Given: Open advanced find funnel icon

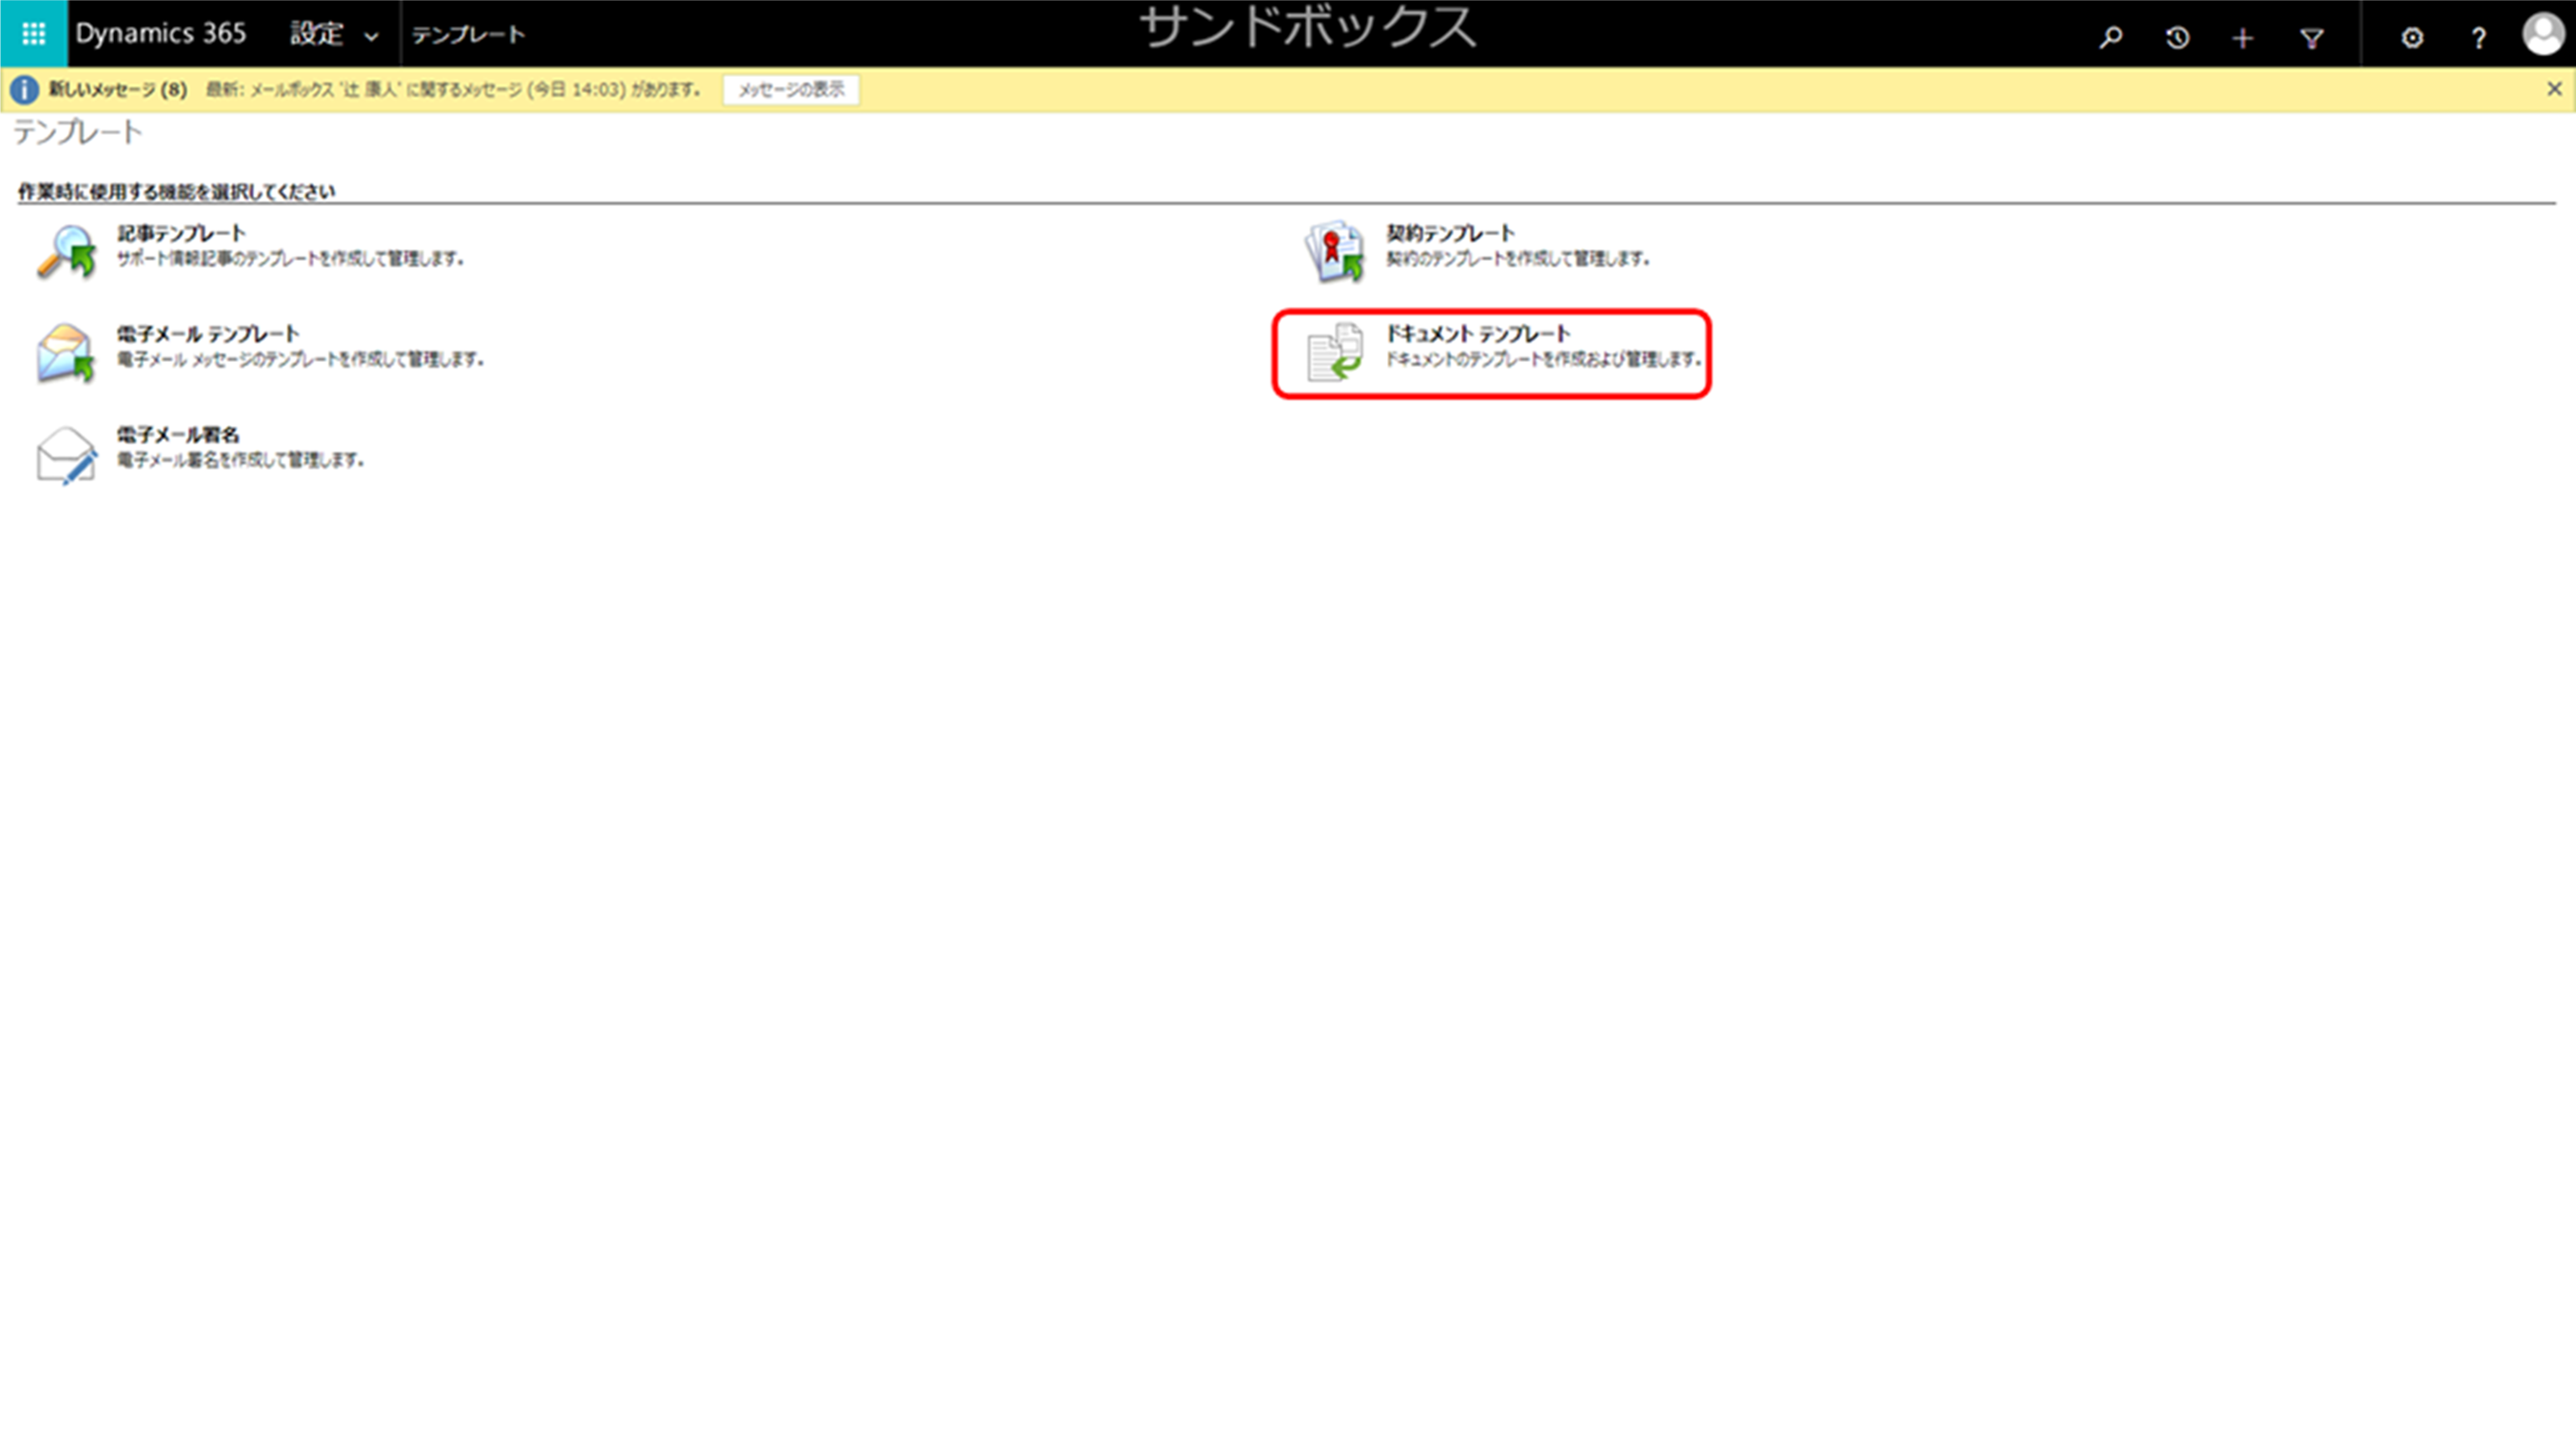Looking at the screenshot, I should coord(2311,38).
